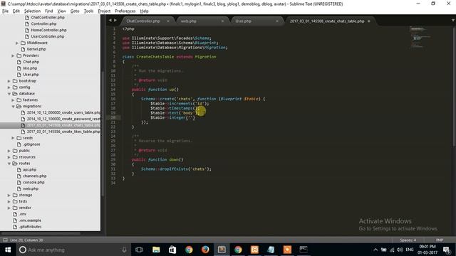Switch to the ChatController.php tab
This screenshot has width=456, height=256.
[x=142, y=21]
